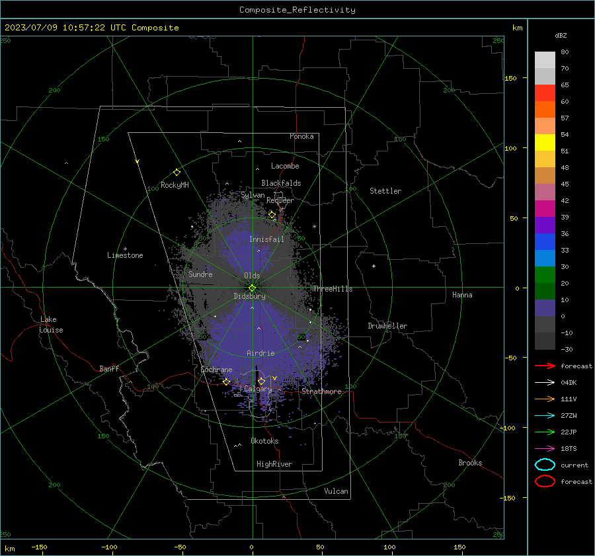Select the Brooks label
595x556 pixels.
[x=470, y=463]
